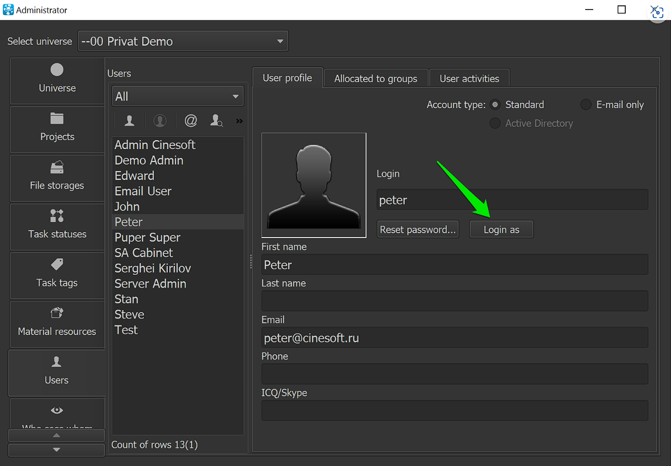Click the First name input field
Image resolution: width=671 pixels, height=466 pixels.
(x=455, y=265)
